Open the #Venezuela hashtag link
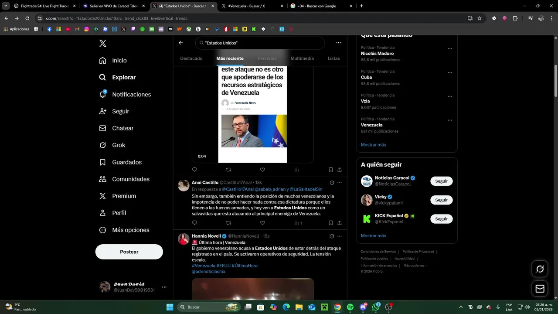Viewport: 558px width, 314px height. [204, 266]
